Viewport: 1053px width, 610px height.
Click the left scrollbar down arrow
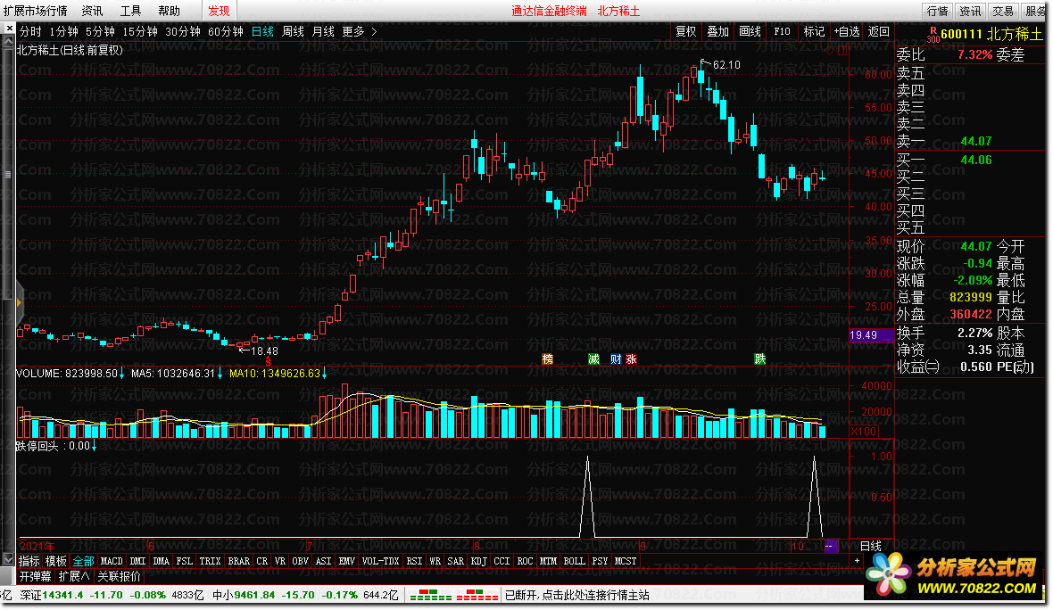(x=9, y=559)
